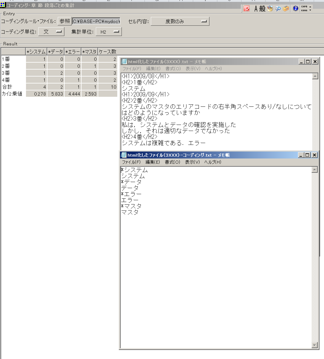Click the *データ column header
Viewport: 324px width, 359px height.
click(56, 52)
